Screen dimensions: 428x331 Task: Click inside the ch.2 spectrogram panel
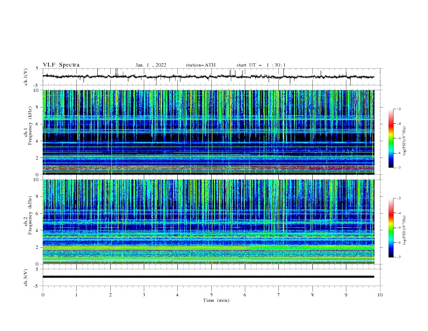[208, 222]
